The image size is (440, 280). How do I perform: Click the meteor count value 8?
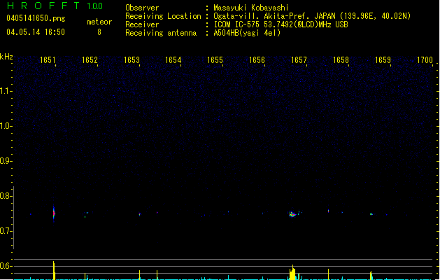(x=99, y=32)
